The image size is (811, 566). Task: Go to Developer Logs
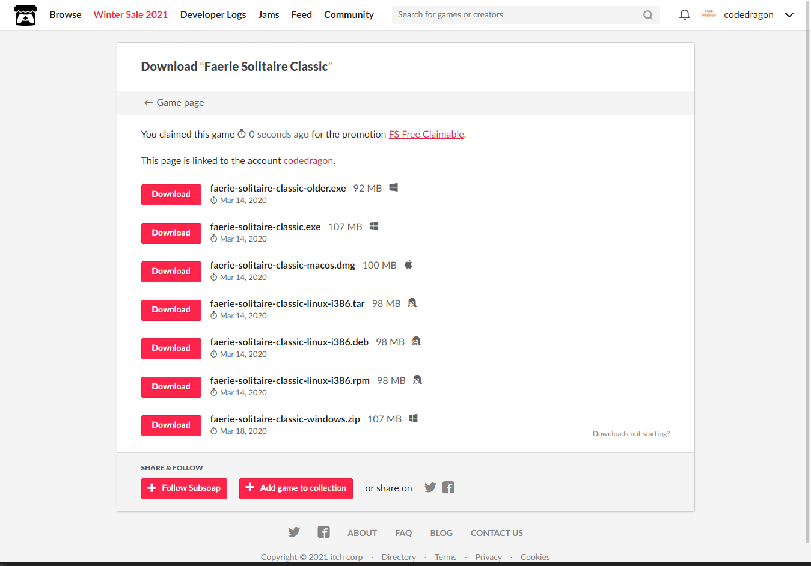[213, 15]
